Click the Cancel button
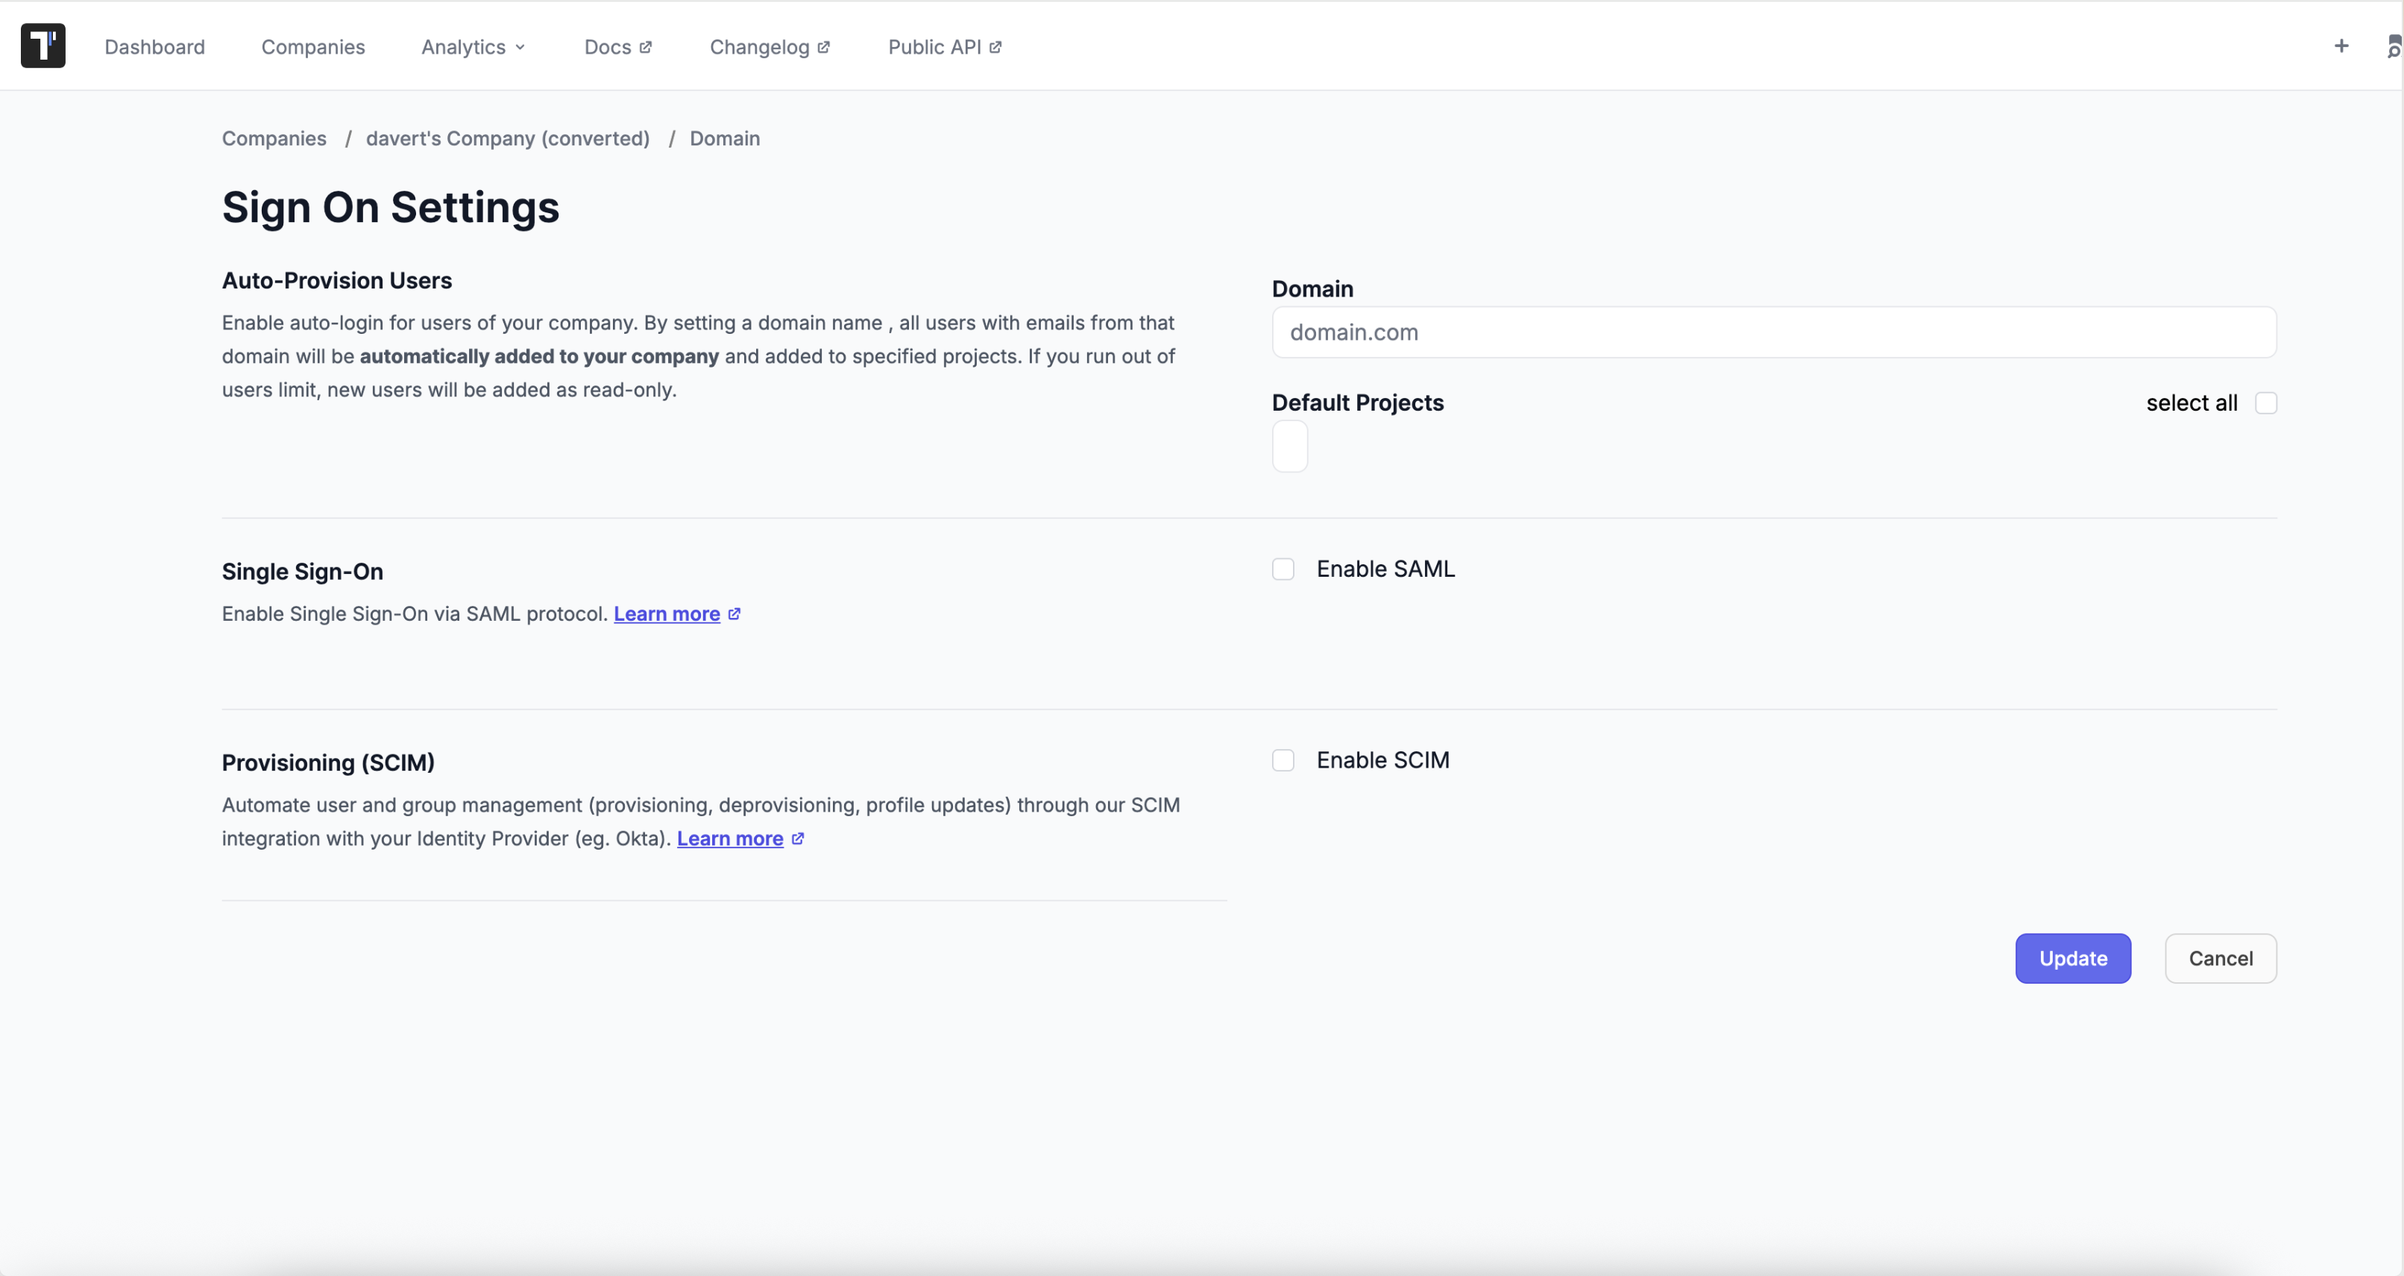 2221,958
